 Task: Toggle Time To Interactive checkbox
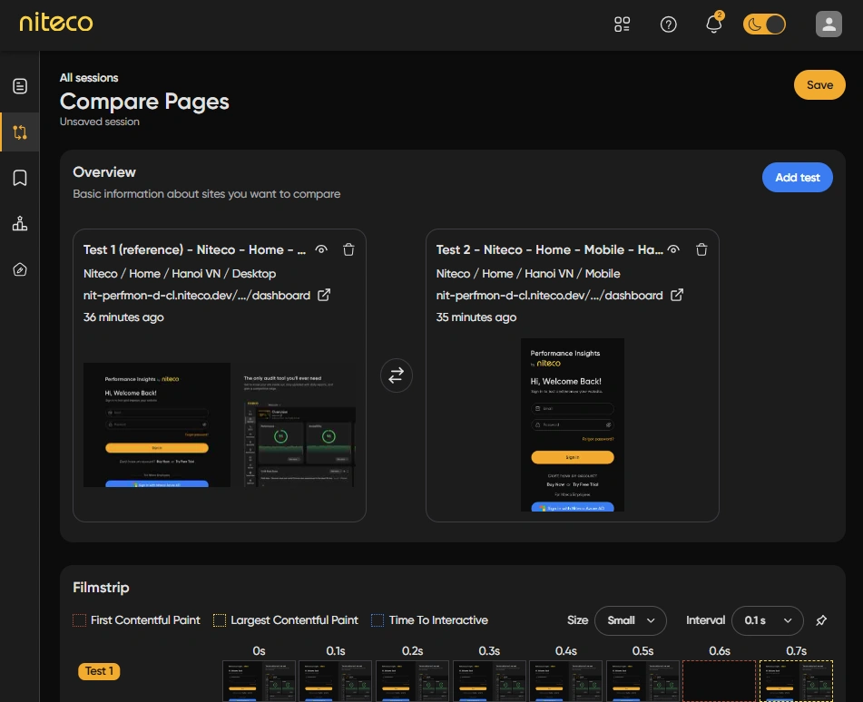click(x=378, y=620)
